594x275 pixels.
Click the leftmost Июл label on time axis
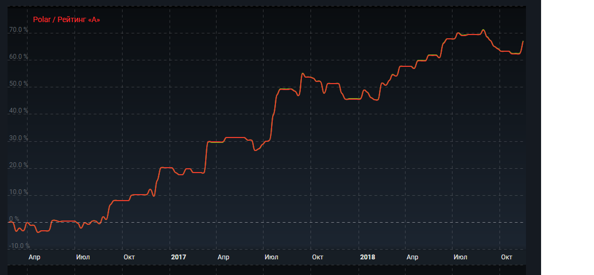pyautogui.click(x=83, y=257)
